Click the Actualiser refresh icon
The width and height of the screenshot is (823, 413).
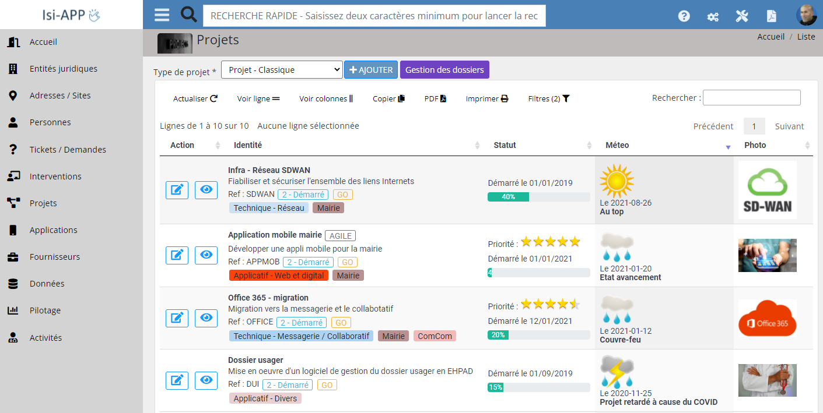click(x=215, y=98)
